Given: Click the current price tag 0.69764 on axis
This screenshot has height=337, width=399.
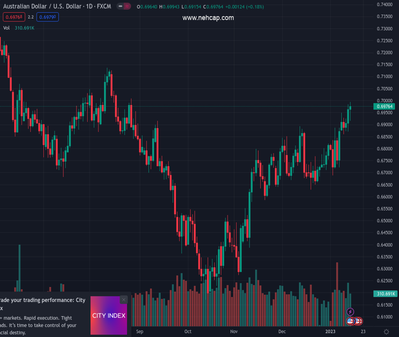Looking at the screenshot, I should [384, 107].
